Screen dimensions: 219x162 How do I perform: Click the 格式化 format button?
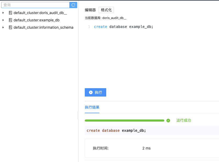pos(106,10)
